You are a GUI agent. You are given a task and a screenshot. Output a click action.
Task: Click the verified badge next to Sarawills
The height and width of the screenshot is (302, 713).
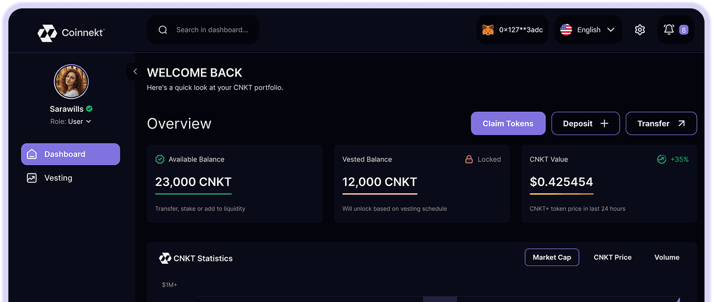click(x=89, y=109)
